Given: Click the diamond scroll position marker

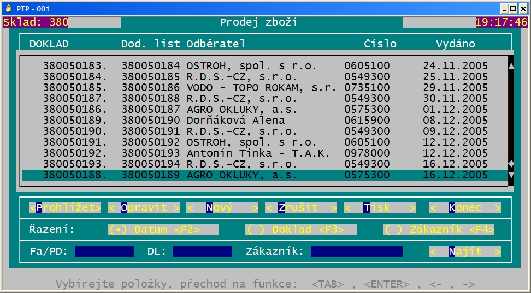Looking at the screenshot, I should (511, 164).
